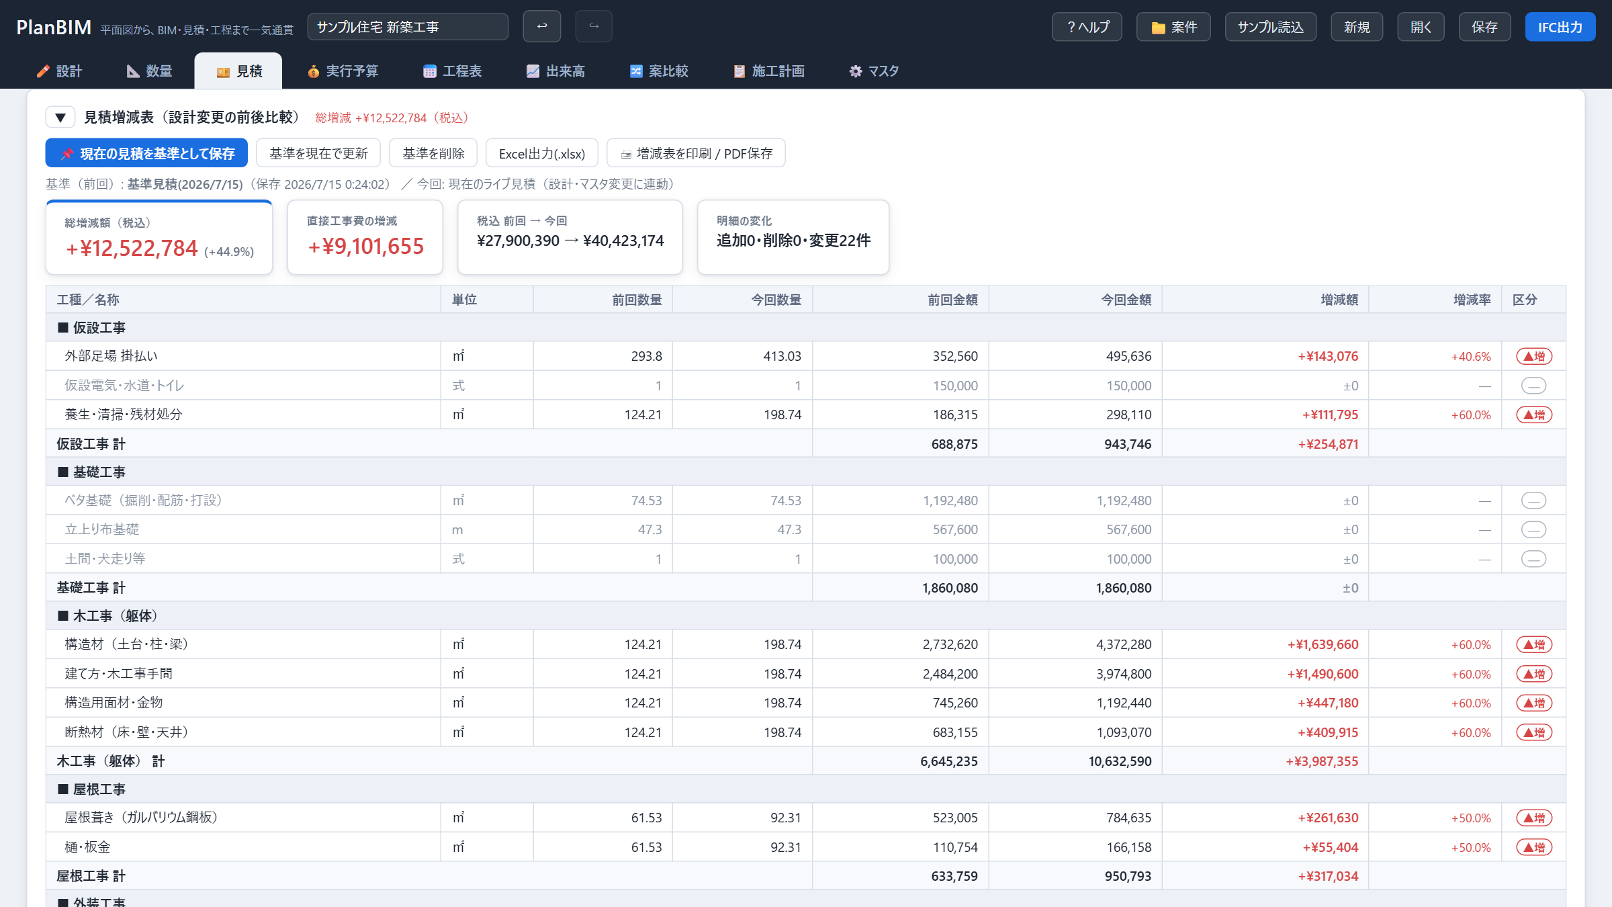Click the ▲増 badge for 養生･清掃･残材処分
This screenshot has width=1612, height=907.
(x=1534, y=415)
